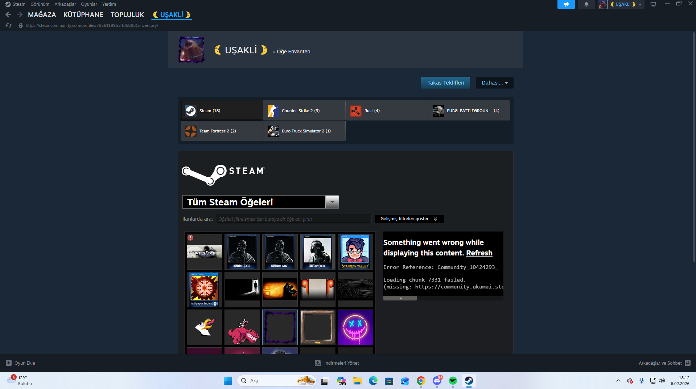696x389 pixels.
Task: Focus the item filter search field
Action: point(294,219)
